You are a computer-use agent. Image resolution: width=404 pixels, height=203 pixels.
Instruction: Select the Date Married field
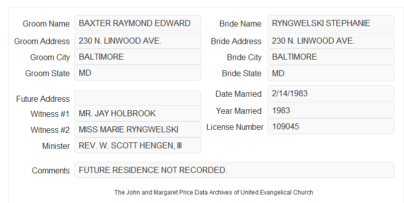click(331, 93)
